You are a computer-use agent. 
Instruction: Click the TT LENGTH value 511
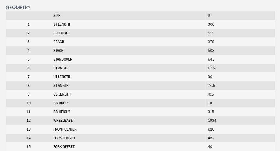pyautogui.click(x=211, y=33)
